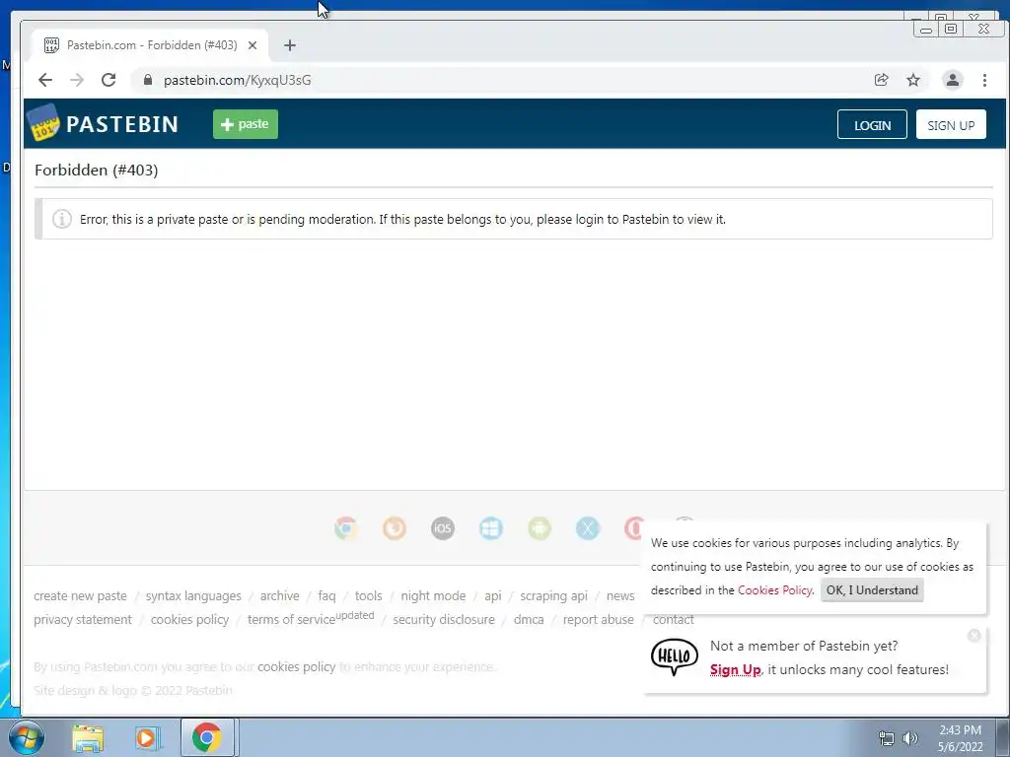Click the address bar URL
Image resolution: width=1010 pixels, height=757 pixels.
(x=237, y=80)
